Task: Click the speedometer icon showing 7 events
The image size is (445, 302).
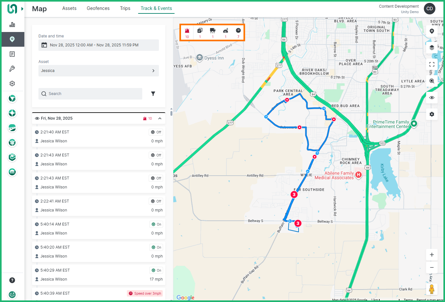Action: click(x=238, y=31)
